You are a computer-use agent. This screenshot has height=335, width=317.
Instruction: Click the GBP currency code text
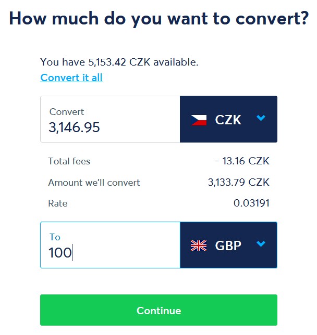point(228,246)
